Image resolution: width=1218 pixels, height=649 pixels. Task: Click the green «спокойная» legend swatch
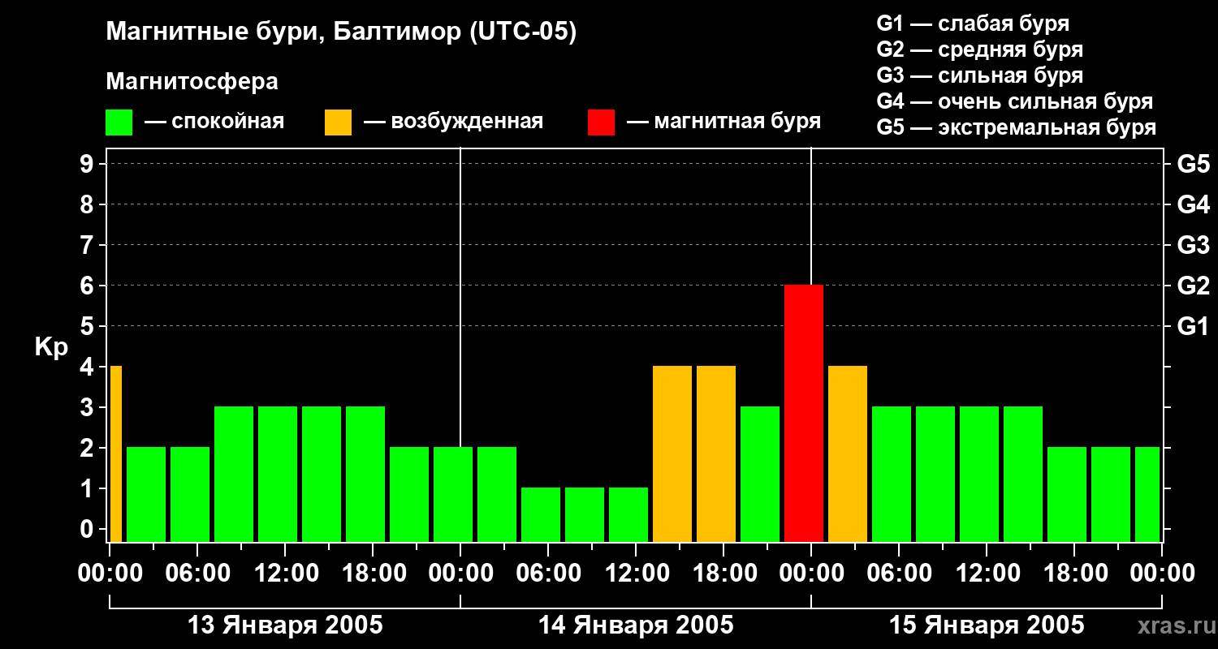pos(119,122)
